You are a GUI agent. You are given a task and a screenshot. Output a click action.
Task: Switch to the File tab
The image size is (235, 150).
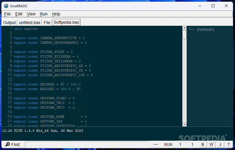tap(47, 23)
